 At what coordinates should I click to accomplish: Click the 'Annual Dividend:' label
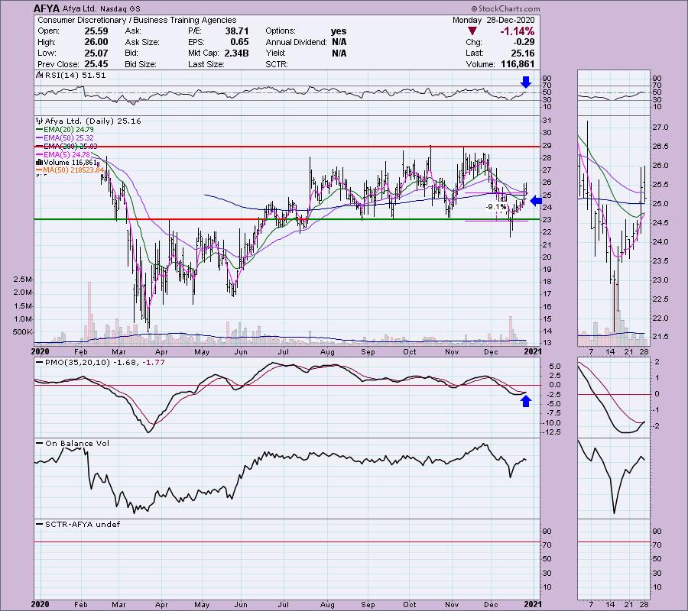296,42
